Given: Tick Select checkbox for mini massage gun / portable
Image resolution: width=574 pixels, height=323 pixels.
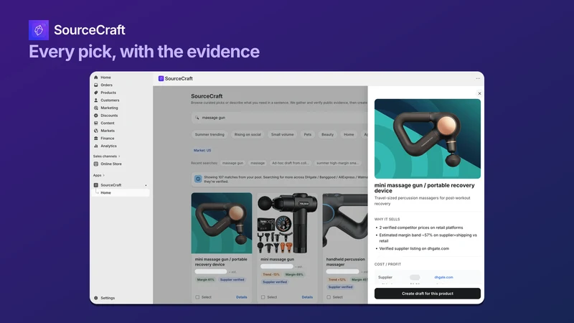Looking at the screenshot, I should (197, 297).
